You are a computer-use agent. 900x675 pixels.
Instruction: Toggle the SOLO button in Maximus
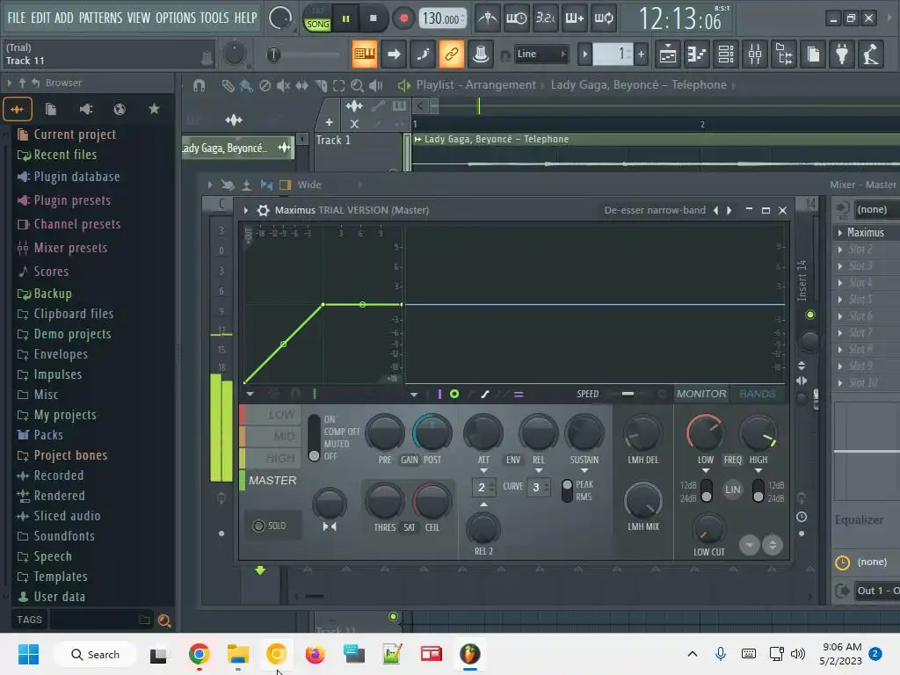click(x=271, y=526)
